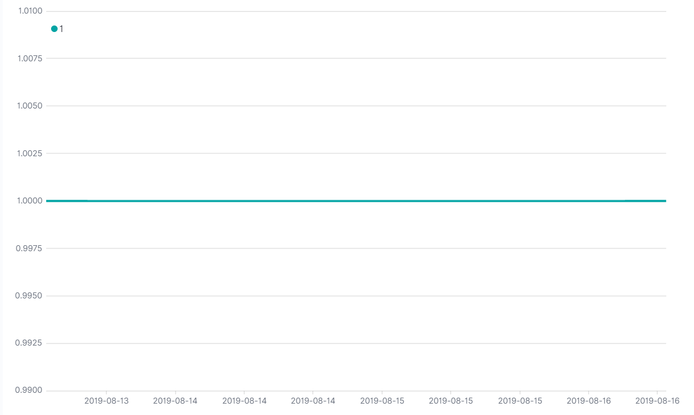Select the last 2019-08-14 x-axis label
694x415 pixels.
click(x=313, y=401)
